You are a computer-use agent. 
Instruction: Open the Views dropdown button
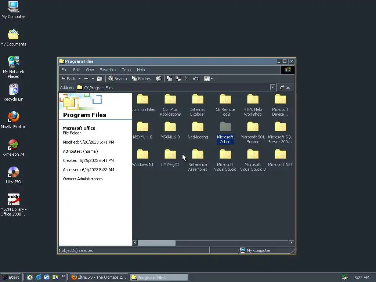pos(208,79)
